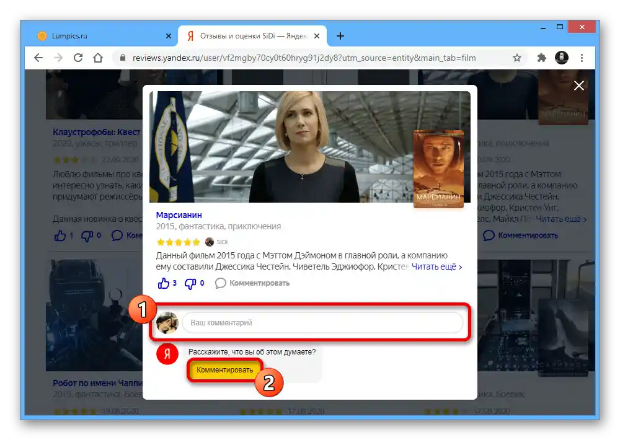The image size is (620, 440).
Task: Close the Lumpics.ru tab
Action: (x=169, y=36)
